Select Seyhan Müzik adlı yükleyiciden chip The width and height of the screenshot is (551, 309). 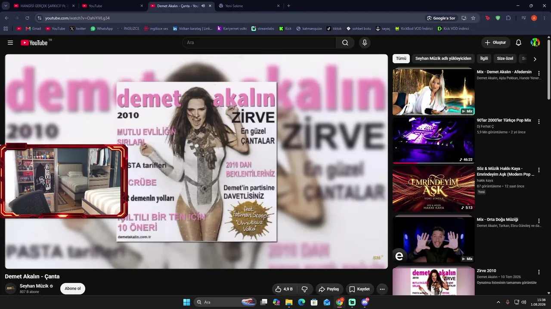click(443, 58)
